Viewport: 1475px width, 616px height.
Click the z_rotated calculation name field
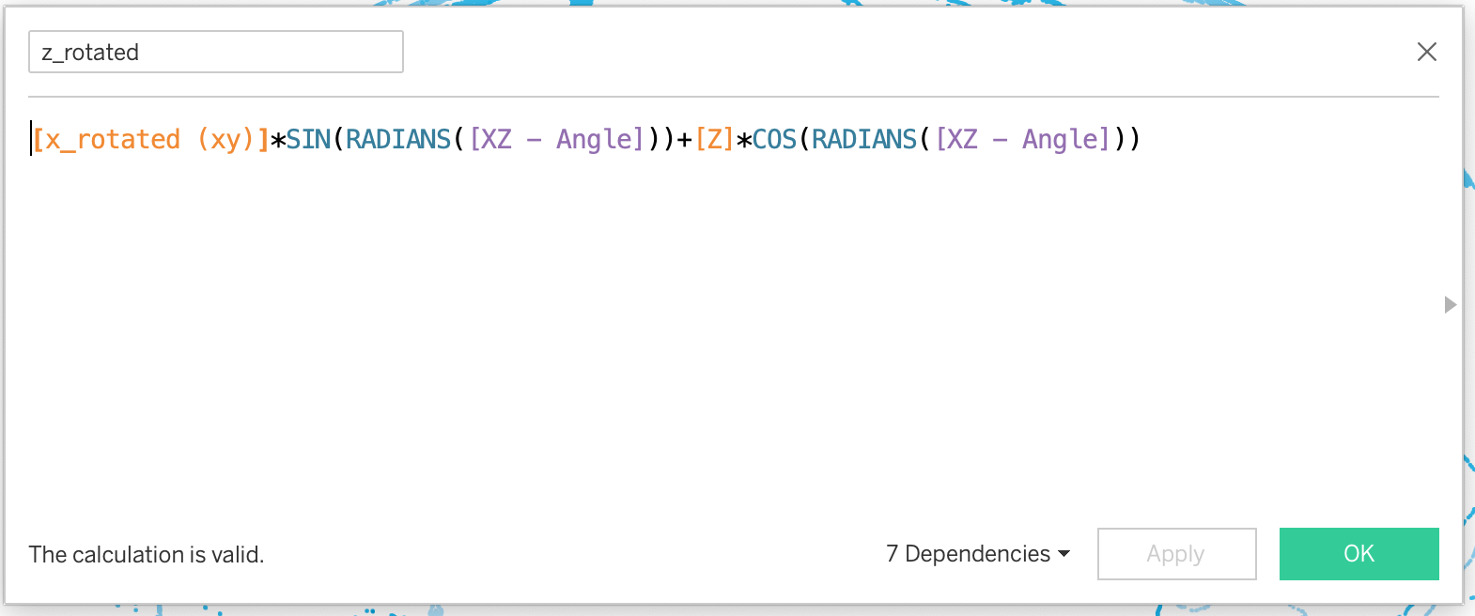tap(216, 52)
